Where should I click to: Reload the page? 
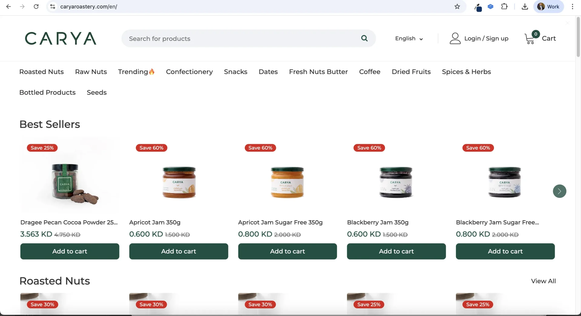tap(36, 7)
